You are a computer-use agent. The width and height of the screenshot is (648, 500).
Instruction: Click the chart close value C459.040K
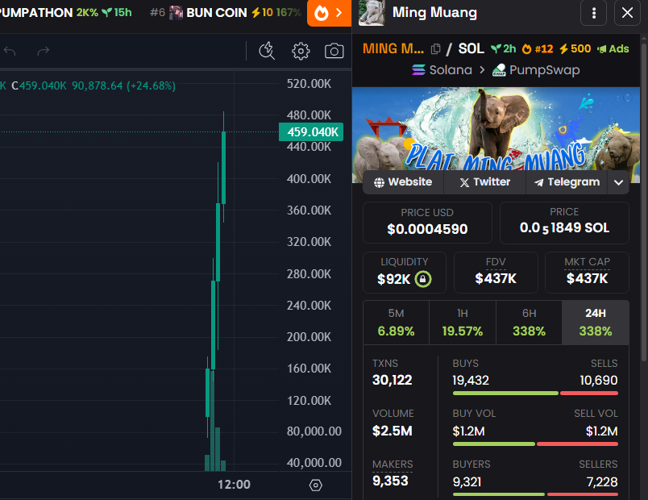(39, 85)
